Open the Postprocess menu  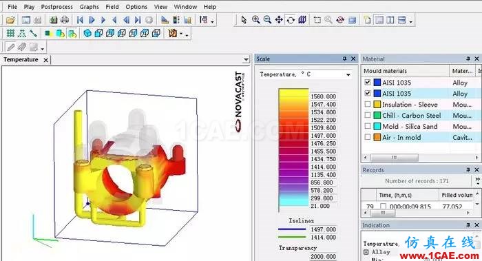pyautogui.click(x=57, y=7)
